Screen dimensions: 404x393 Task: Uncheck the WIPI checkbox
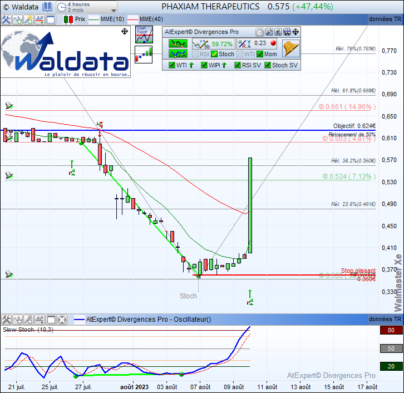[x=204, y=65]
